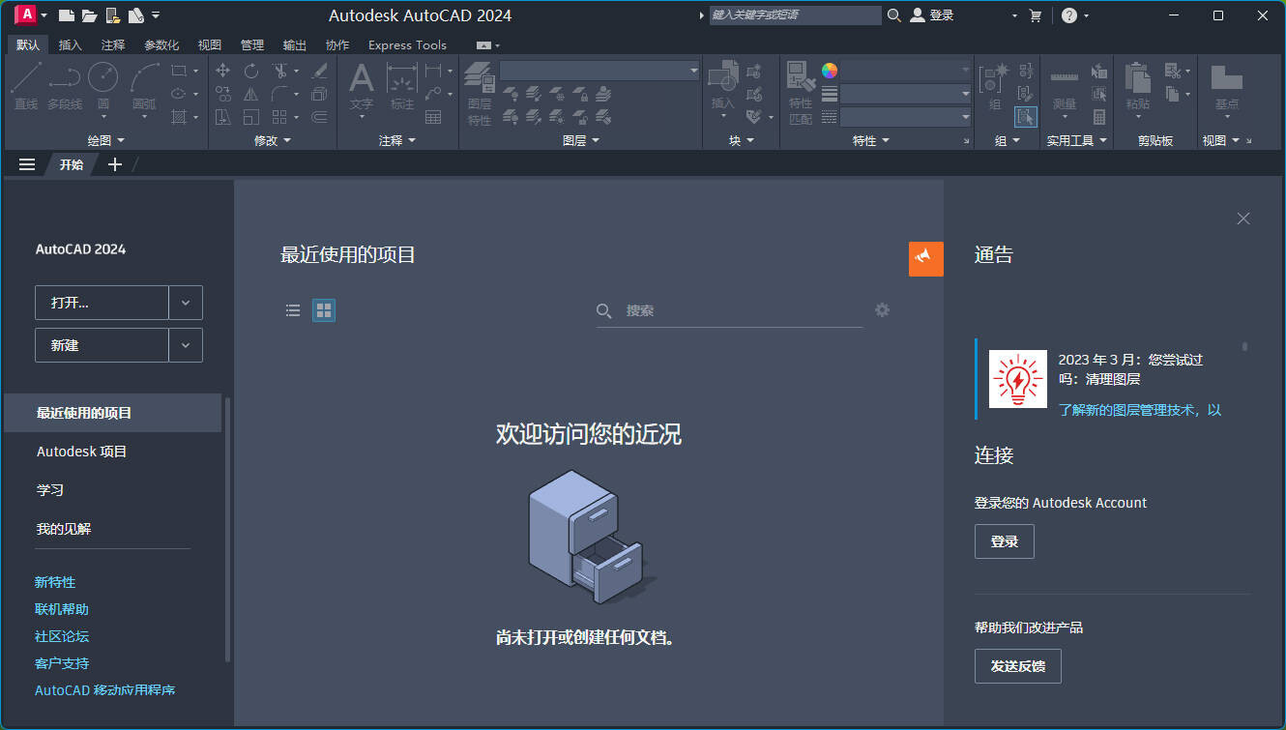Click the Autodesk App Store cart icon
Image resolution: width=1286 pixels, height=730 pixels.
point(1036,15)
